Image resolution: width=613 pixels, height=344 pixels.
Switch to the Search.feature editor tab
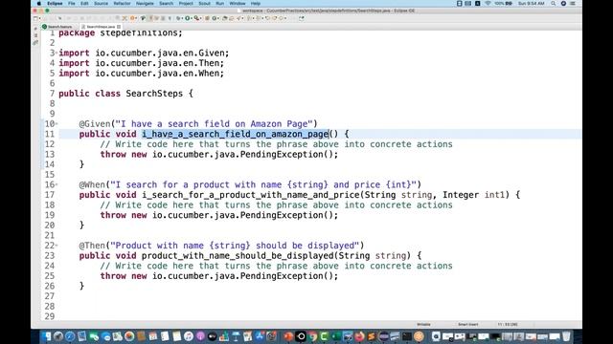point(57,27)
